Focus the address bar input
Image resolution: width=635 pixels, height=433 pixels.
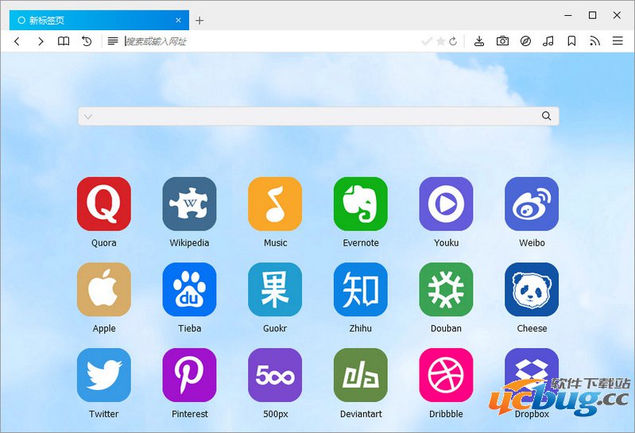pyautogui.click(x=271, y=41)
